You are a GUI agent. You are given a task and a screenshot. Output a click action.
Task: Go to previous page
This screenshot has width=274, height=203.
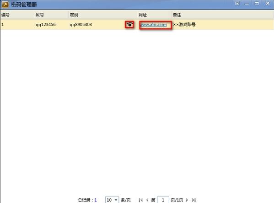point(147,200)
